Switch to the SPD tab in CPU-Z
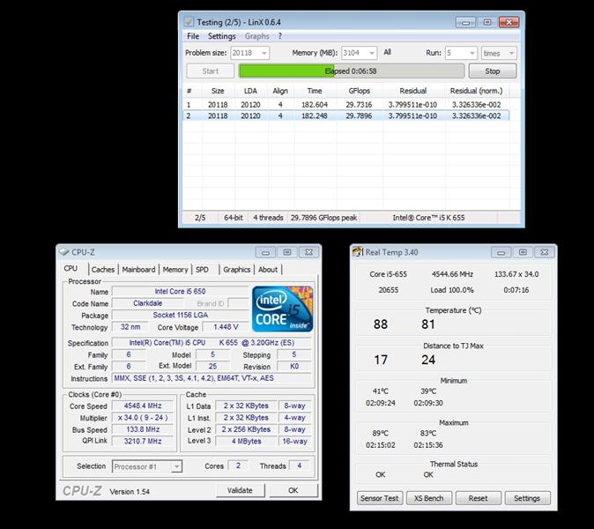 point(202,270)
